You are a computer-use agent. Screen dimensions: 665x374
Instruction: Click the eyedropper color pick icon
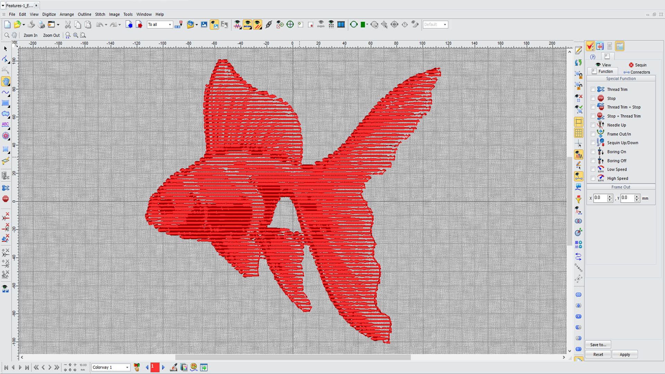click(174, 367)
